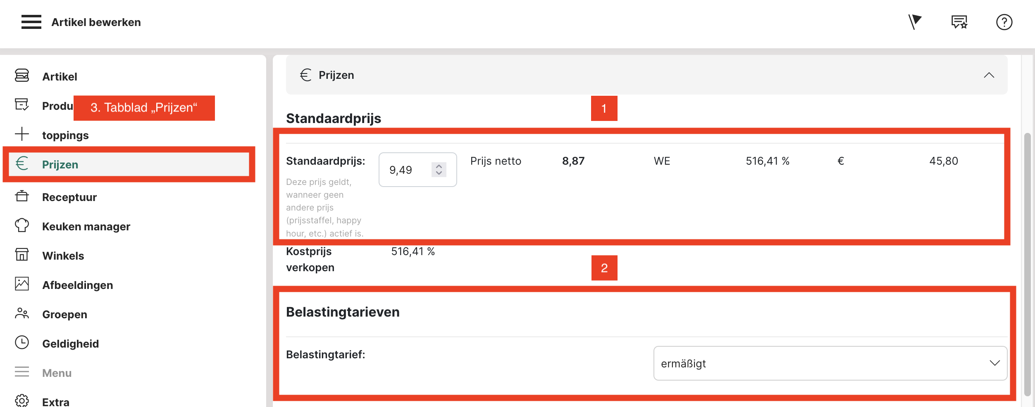Adjust Standaardprijs with stepper arrows
This screenshot has width=1035, height=407.
pos(439,170)
